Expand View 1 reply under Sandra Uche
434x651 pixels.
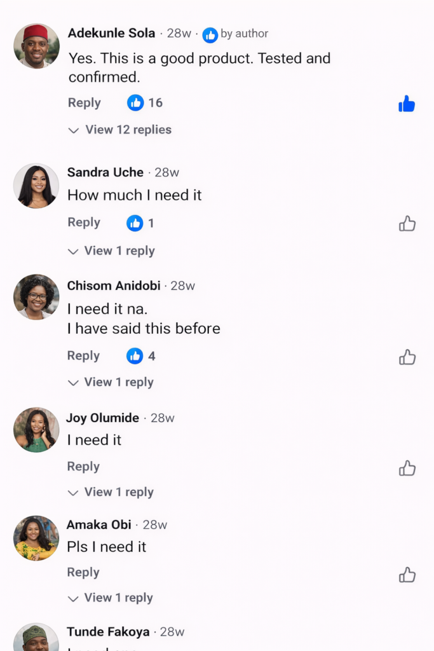pyautogui.click(x=111, y=251)
